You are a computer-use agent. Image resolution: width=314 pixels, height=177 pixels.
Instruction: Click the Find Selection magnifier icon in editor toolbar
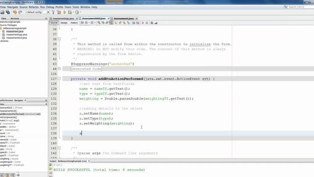[x=99, y=23]
